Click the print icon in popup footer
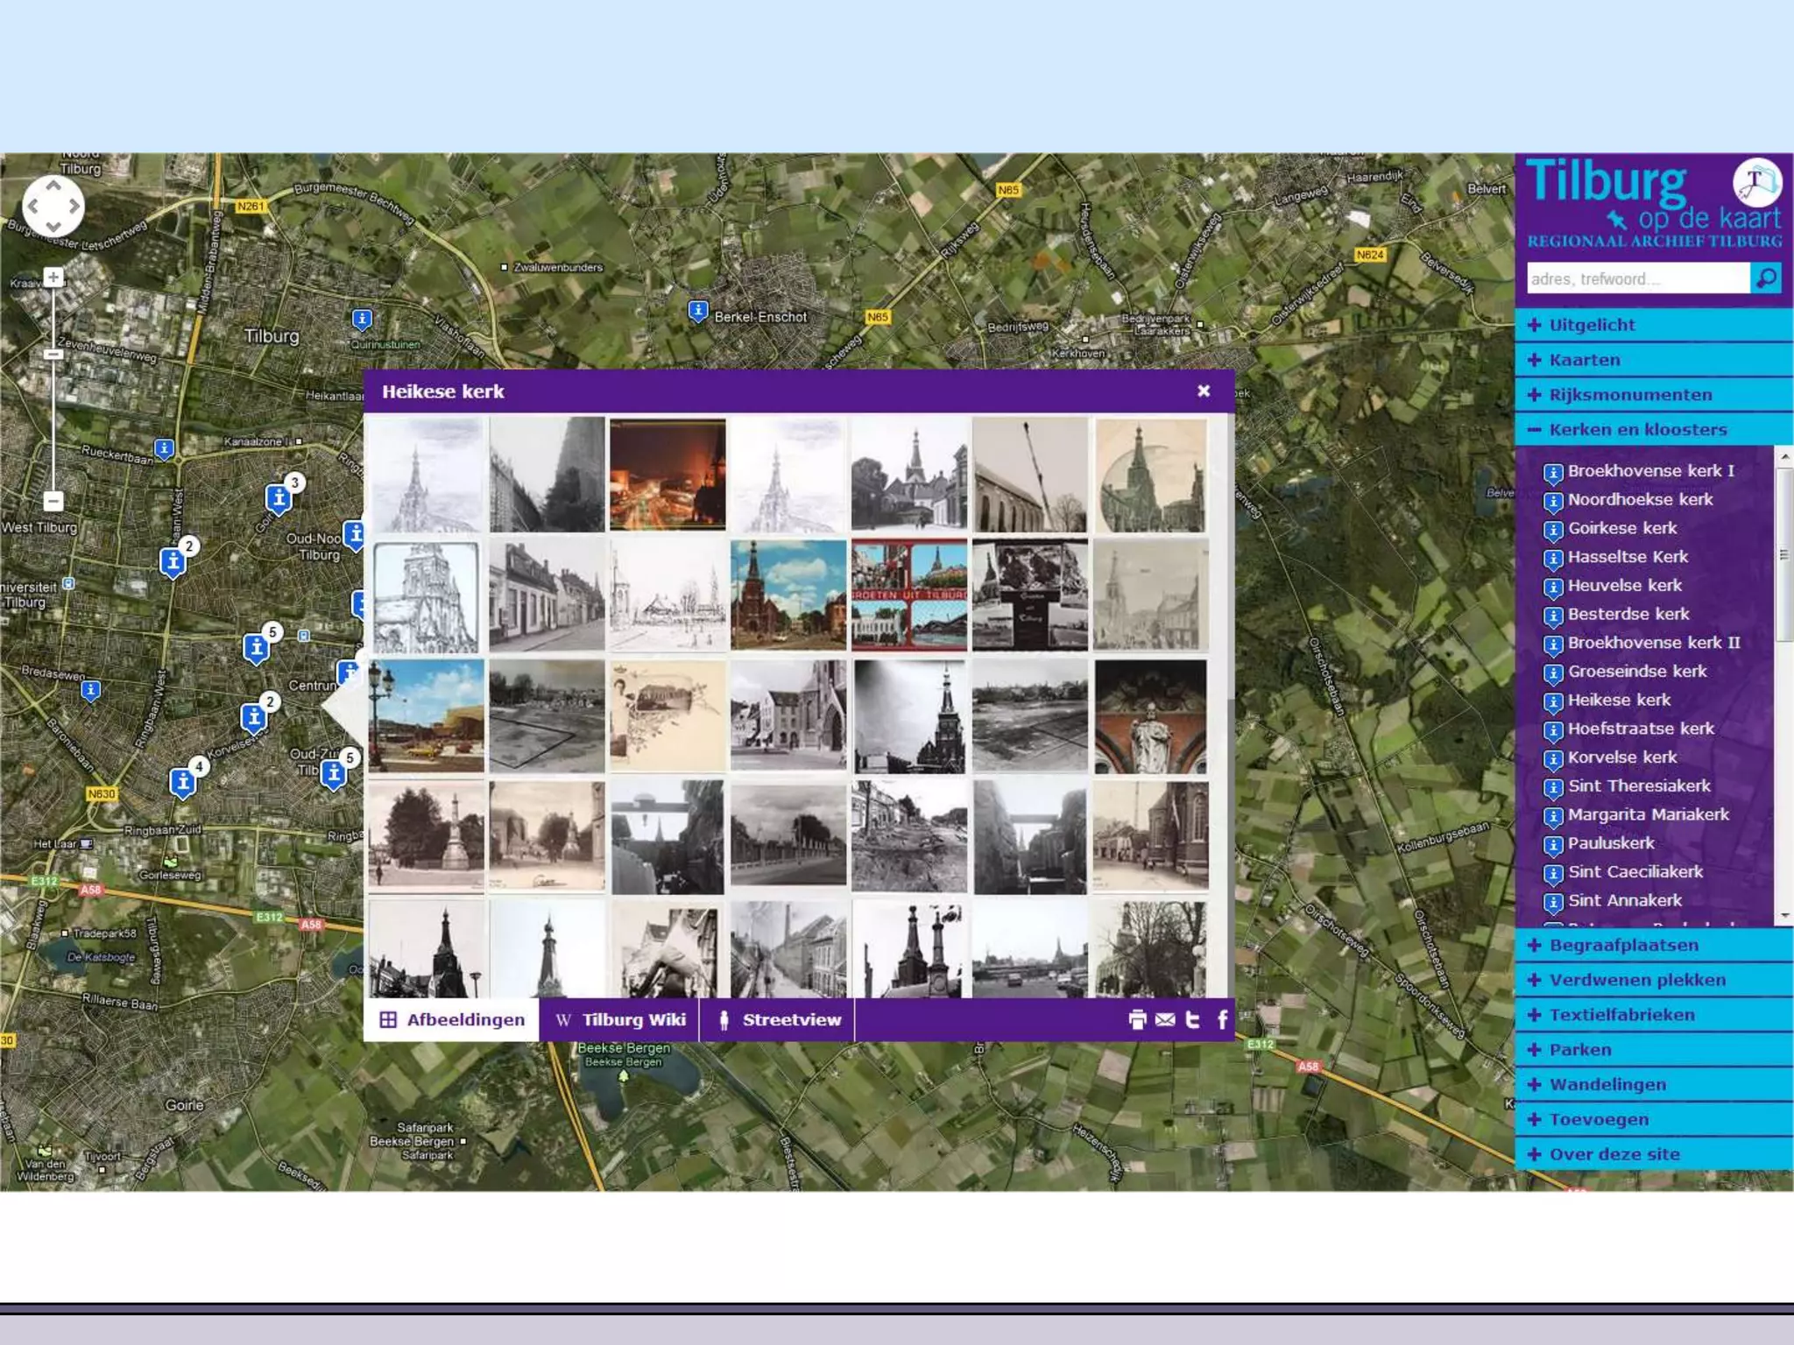 click(x=1137, y=1019)
